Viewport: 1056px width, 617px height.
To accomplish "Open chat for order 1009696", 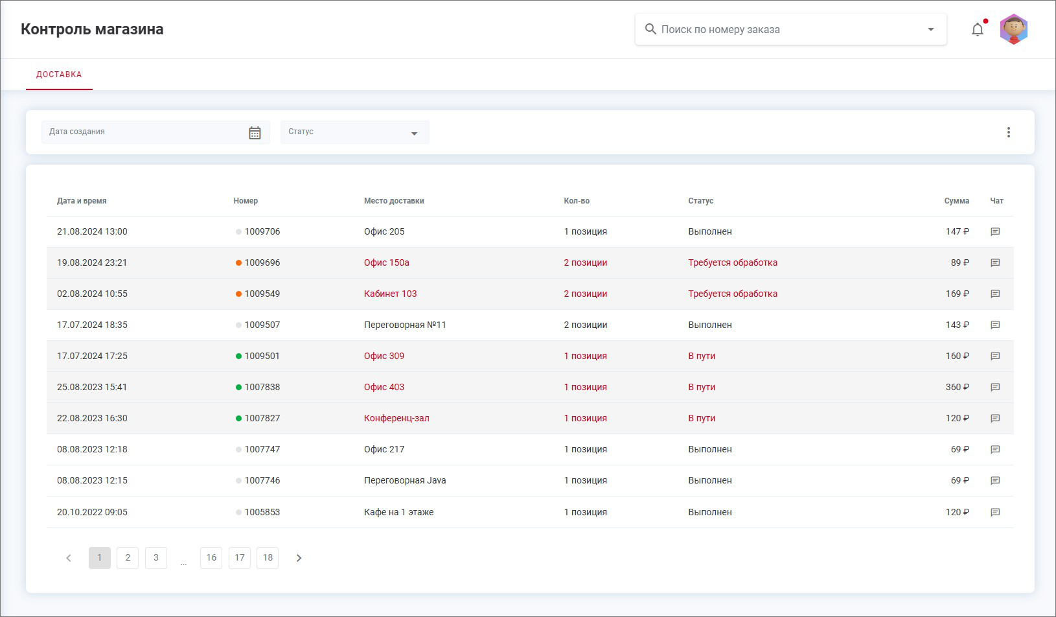I will tap(995, 263).
